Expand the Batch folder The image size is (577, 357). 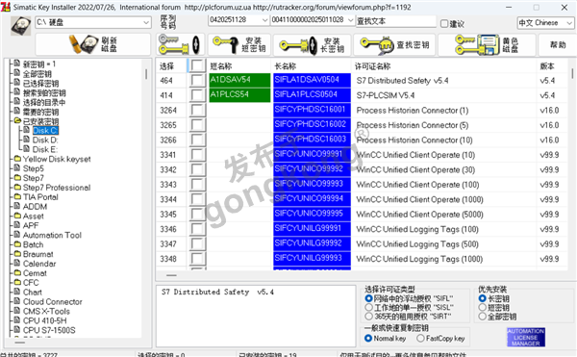click(17, 244)
